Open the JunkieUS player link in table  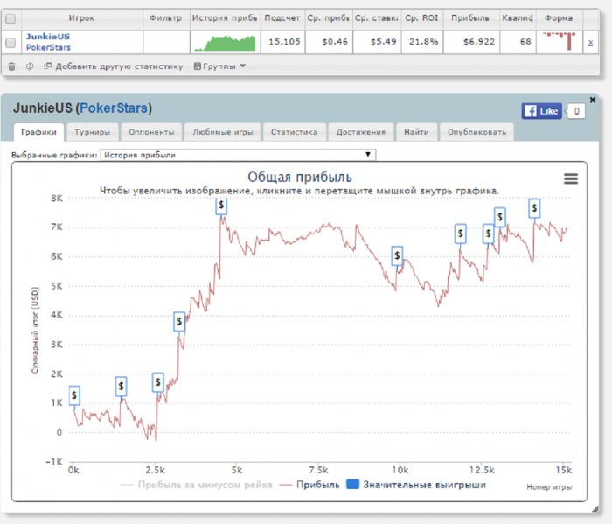coord(48,37)
